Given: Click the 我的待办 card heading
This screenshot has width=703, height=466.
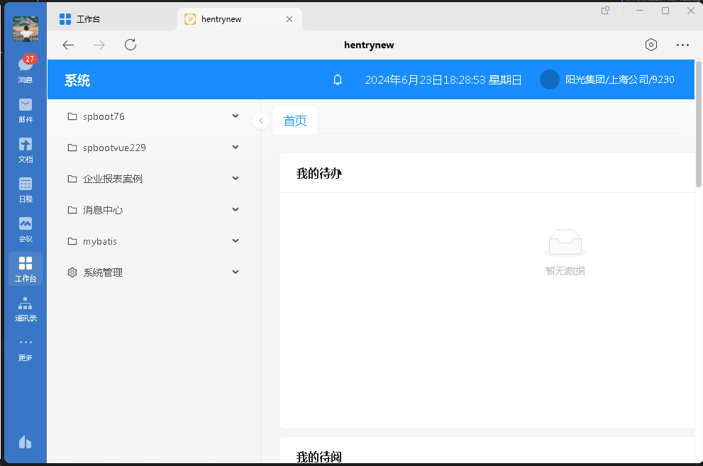Looking at the screenshot, I should [319, 173].
